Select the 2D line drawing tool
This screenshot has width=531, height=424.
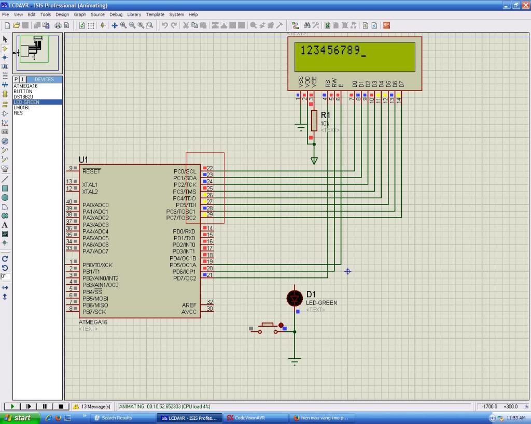tap(5, 179)
